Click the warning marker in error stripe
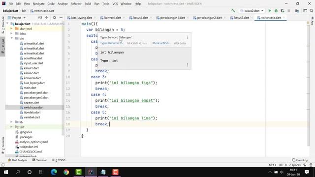 coord(308,23)
